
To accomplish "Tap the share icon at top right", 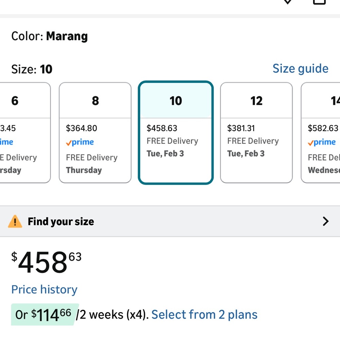I will tap(319, 2).
